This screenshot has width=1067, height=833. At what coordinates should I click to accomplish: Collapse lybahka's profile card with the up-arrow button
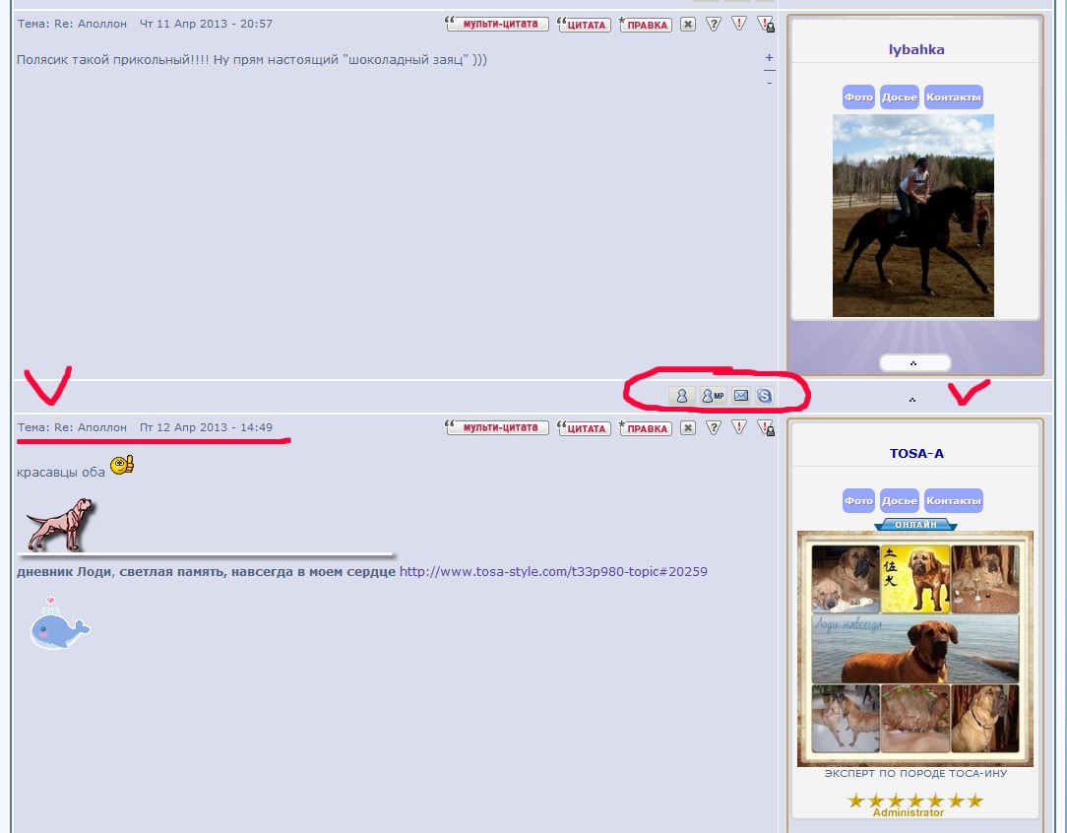click(914, 362)
